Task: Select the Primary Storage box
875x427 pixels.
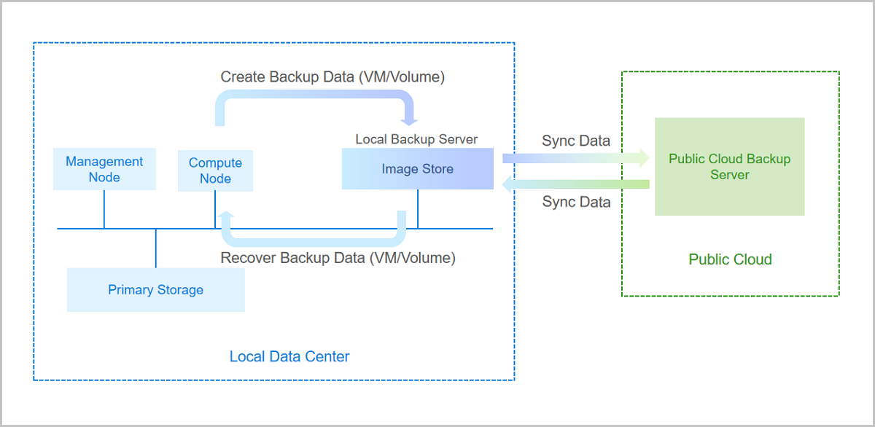Action: click(155, 290)
